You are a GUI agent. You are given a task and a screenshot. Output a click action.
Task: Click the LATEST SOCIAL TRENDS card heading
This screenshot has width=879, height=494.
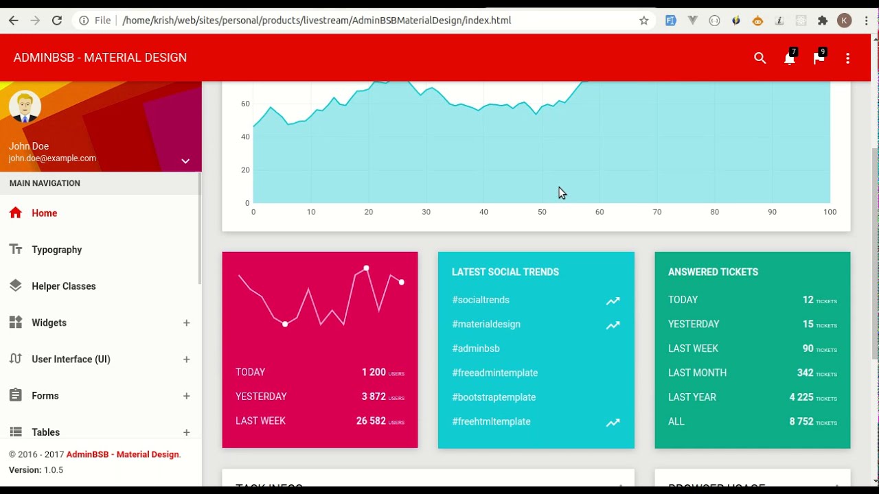coord(505,272)
